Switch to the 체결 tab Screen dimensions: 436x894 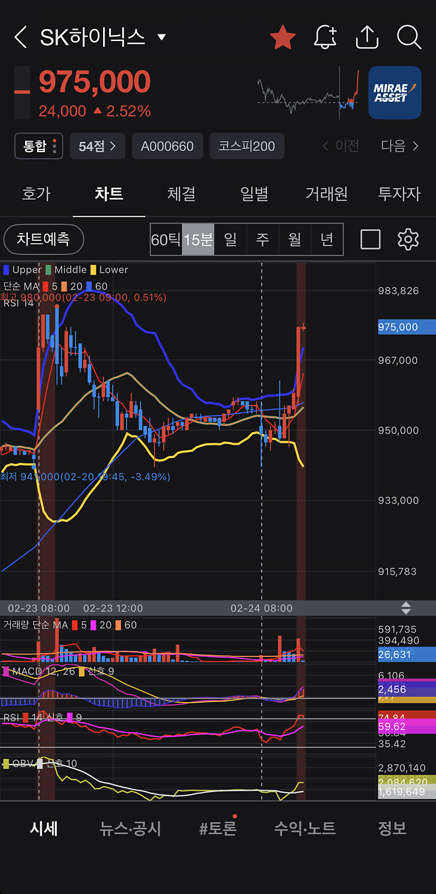tap(182, 194)
